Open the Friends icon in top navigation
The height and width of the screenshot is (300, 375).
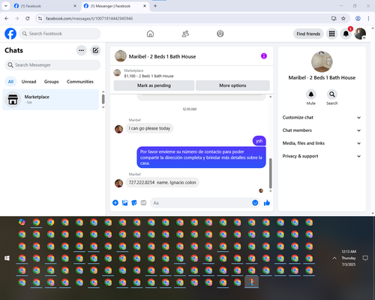[x=185, y=34]
